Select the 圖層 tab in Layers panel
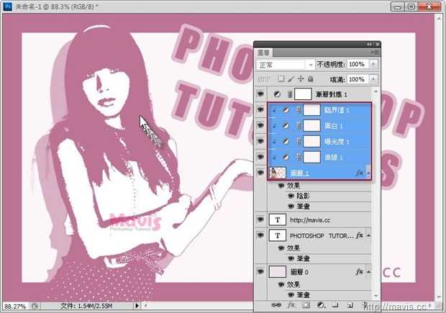Screen dimensions: 446x313 pyautogui.click(x=264, y=53)
